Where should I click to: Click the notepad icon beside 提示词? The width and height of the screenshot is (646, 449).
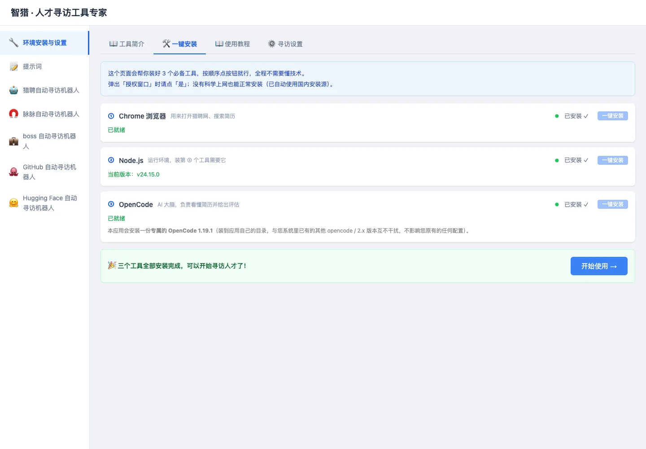pyautogui.click(x=14, y=66)
